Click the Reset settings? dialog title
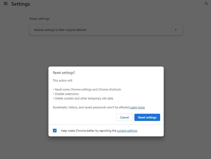 [x=64, y=73]
